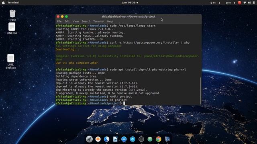Maximize the terminal with the green button
Image resolution: width=257 pixels, height=144 pixels.
click(66, 16)
